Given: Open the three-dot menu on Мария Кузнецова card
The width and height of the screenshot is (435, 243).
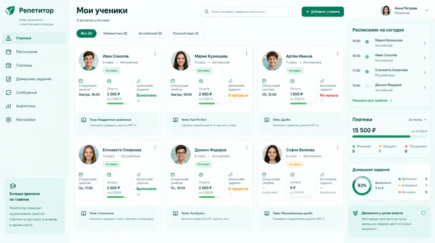Looking at the screenshot, I should coord(246,54).
